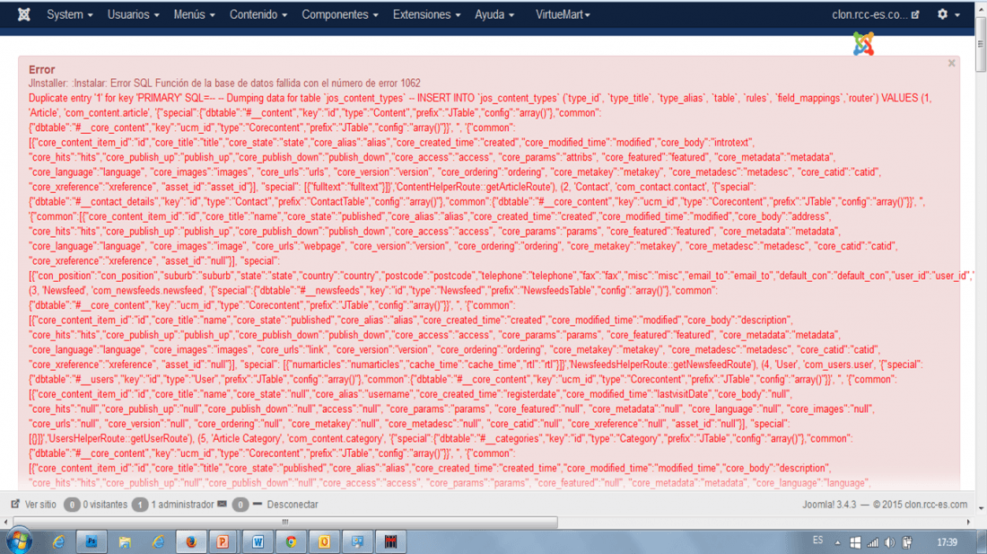
Task: Click the colorful Joomla logo below the navbar
Action: [x=863, y=44]
